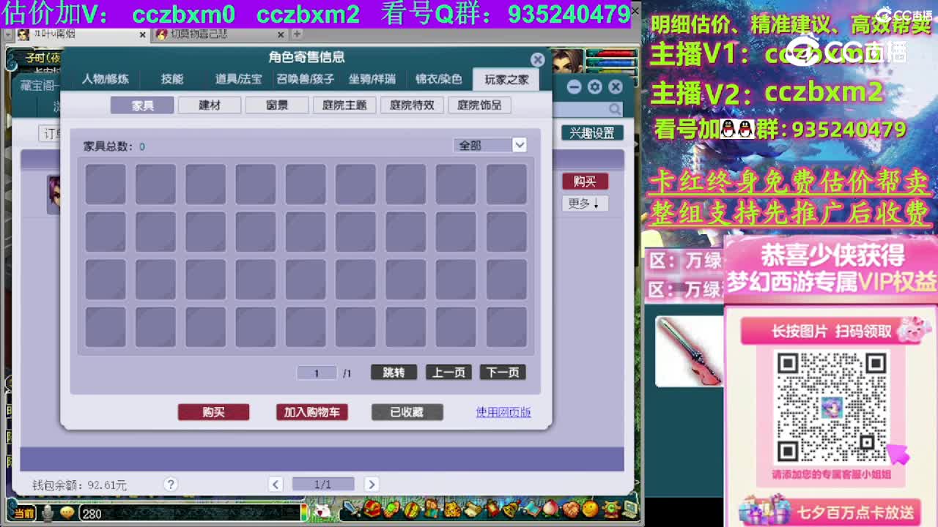
Task: Open the 人物/修炼 tab
Action: click(x=106, y=79)
